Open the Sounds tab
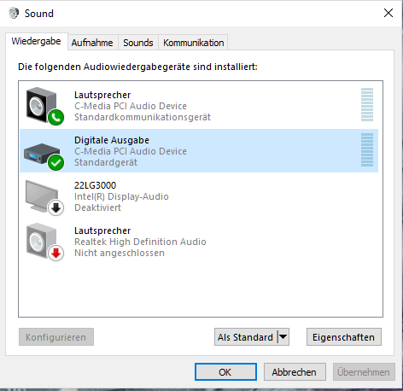This screenshot has height=391, width=403. click(138, 43)
